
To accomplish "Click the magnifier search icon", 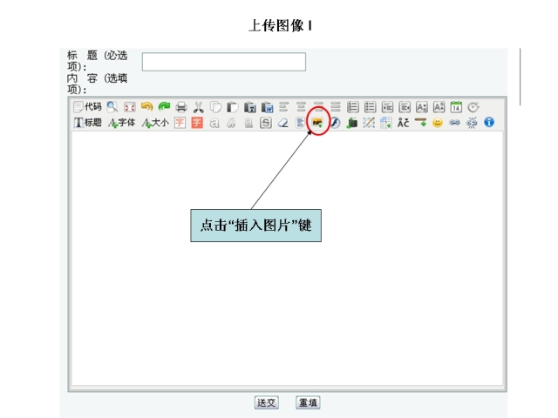I will (x=112, y=107).
